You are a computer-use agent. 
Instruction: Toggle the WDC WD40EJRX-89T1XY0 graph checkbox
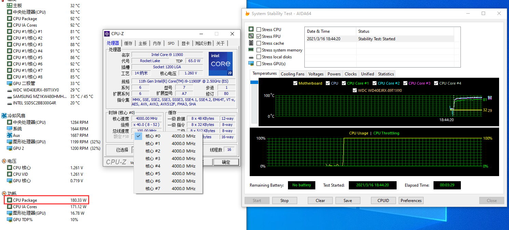coord(355,90)
